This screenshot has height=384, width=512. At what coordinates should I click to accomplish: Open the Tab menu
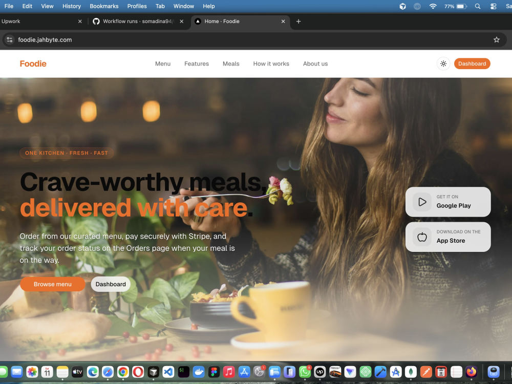coord(160,6)
